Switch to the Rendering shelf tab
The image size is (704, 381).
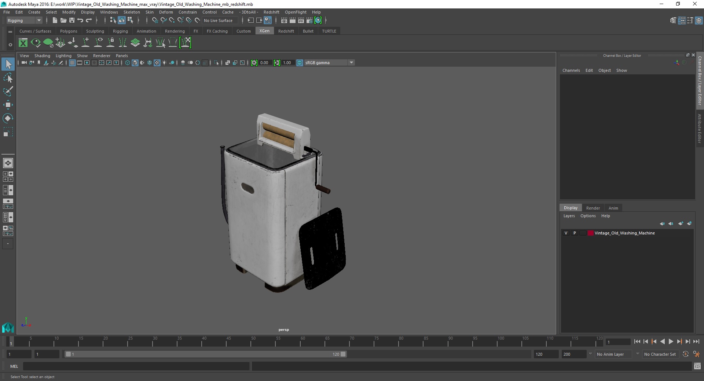(175, 31)
